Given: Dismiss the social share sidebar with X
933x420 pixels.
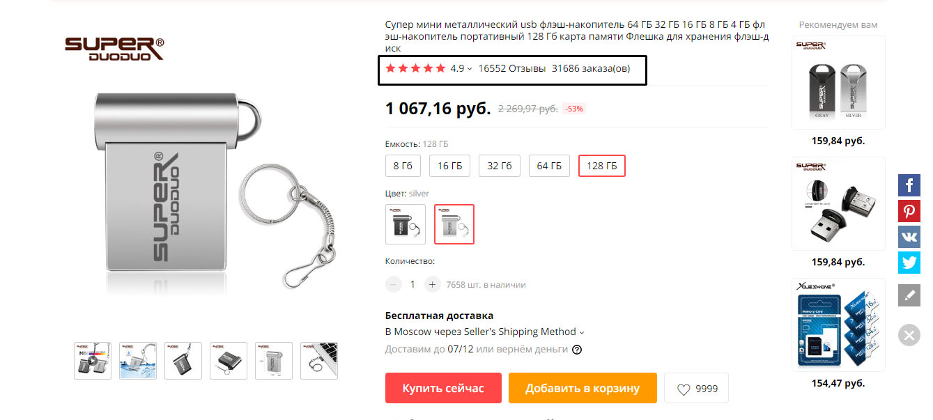Looking at the screenshot, I should coord(909,335).
